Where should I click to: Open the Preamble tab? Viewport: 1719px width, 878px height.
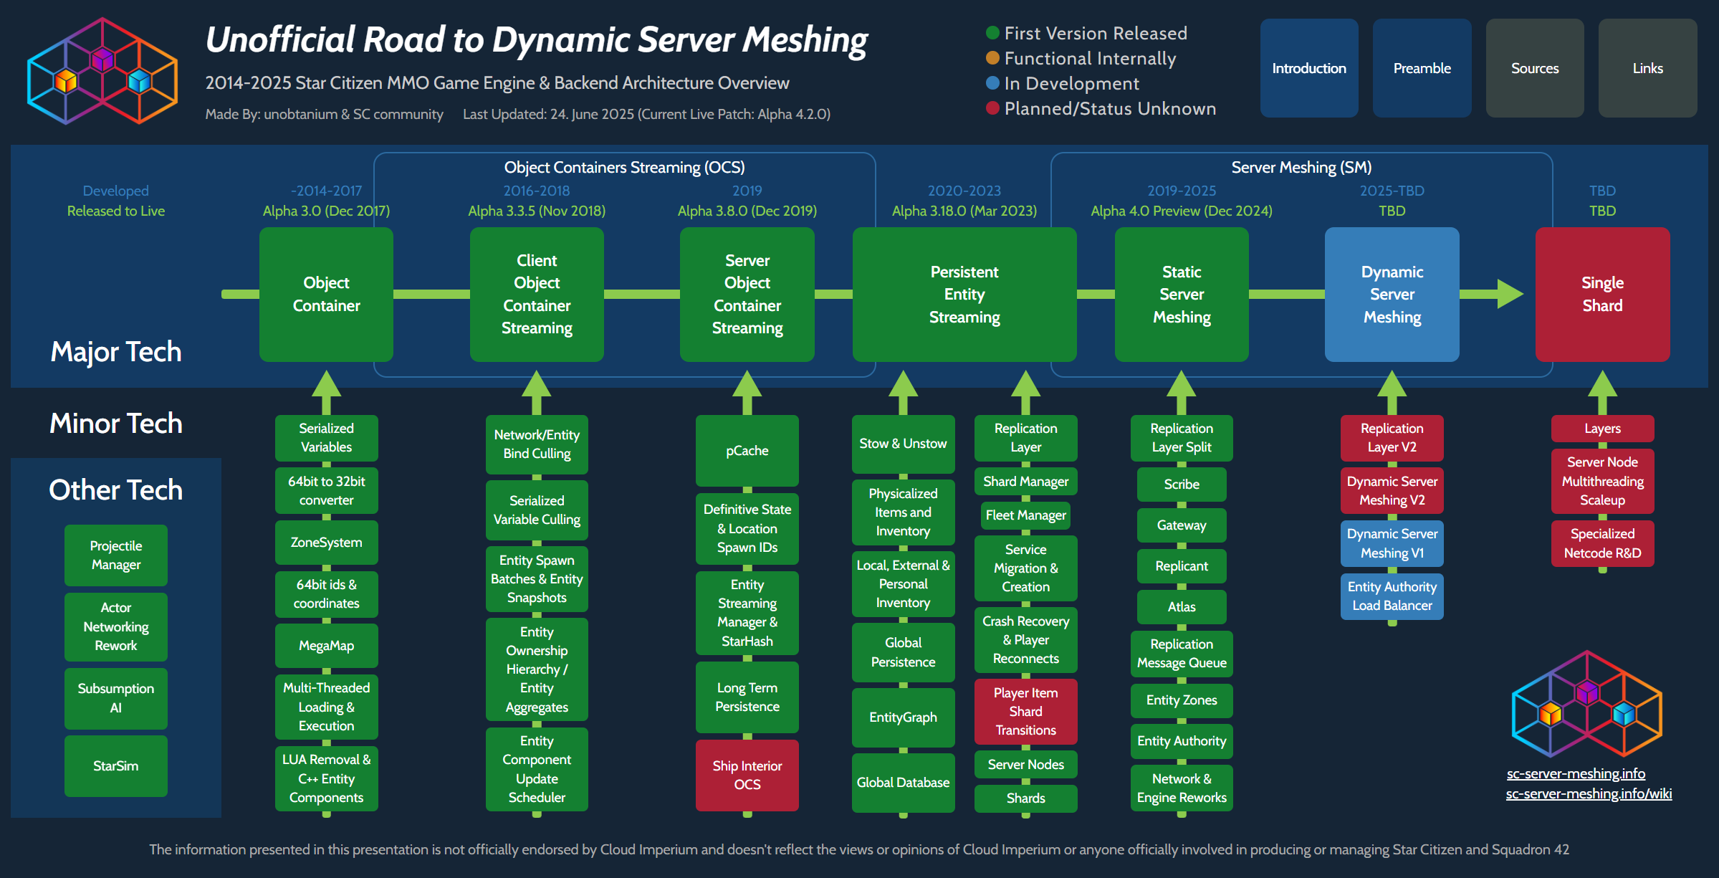tap(1422, 68)
